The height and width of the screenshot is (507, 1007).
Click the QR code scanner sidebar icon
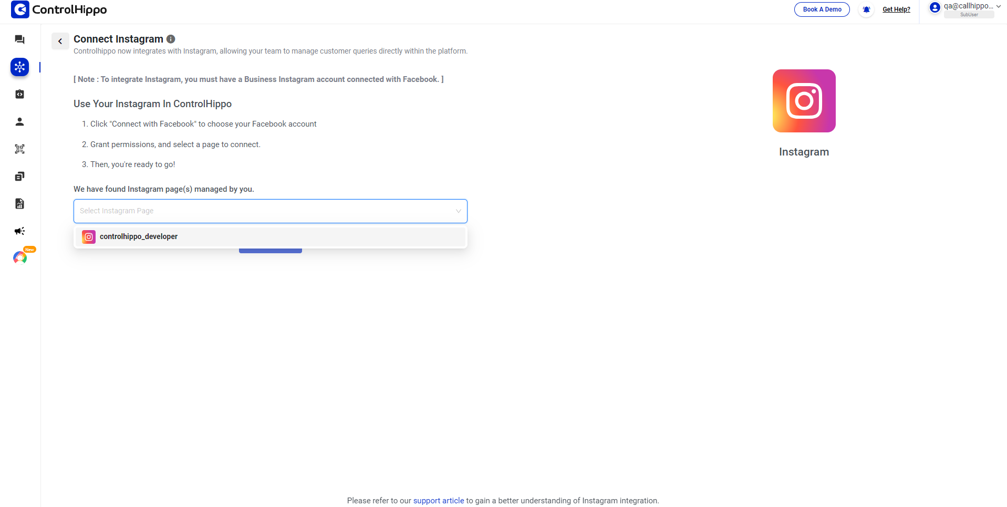click(19, 149)
